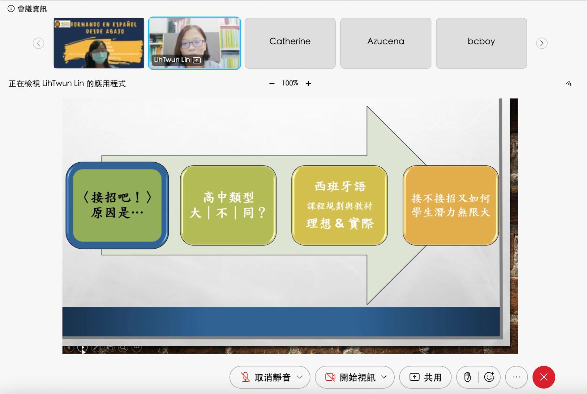Select the Catherine participant tile
The image size is (587, 394).
pos(290,43)
